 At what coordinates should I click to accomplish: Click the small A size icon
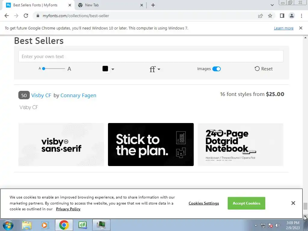click(x=40, y=68)
